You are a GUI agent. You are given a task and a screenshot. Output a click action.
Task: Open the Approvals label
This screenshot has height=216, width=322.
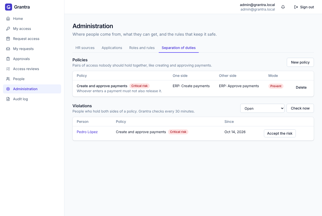click(21, 59)
